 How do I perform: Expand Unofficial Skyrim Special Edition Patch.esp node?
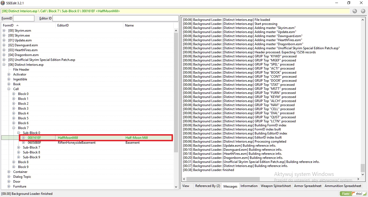pyautogui.click(x=4, y=60)
